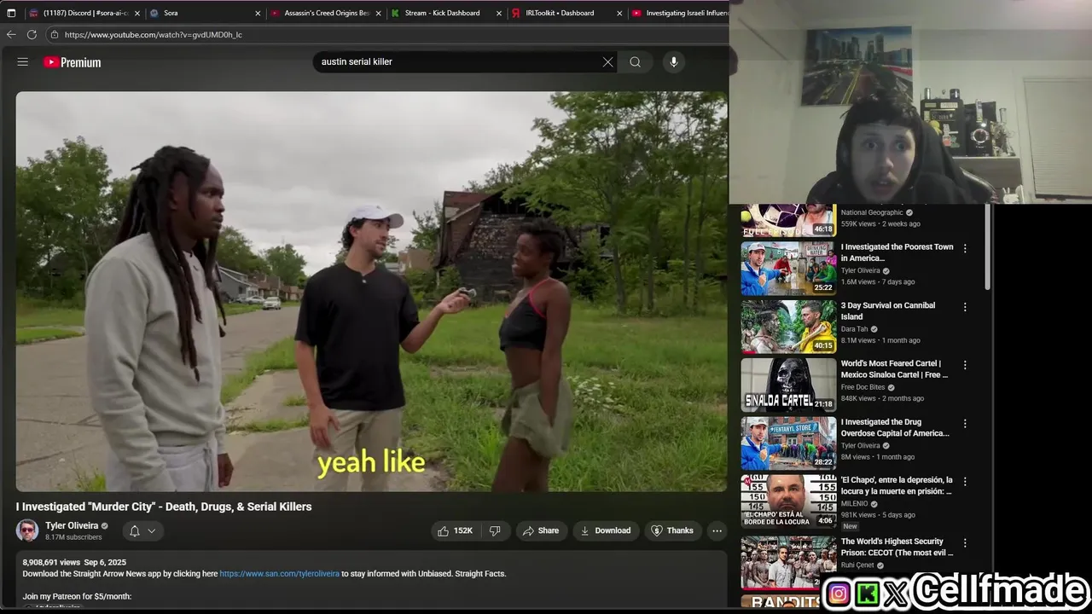Screen dimensions: 1092x614
Task: Open the san.com/tyleroliveira description link
Action: click(x=279, y=574)
